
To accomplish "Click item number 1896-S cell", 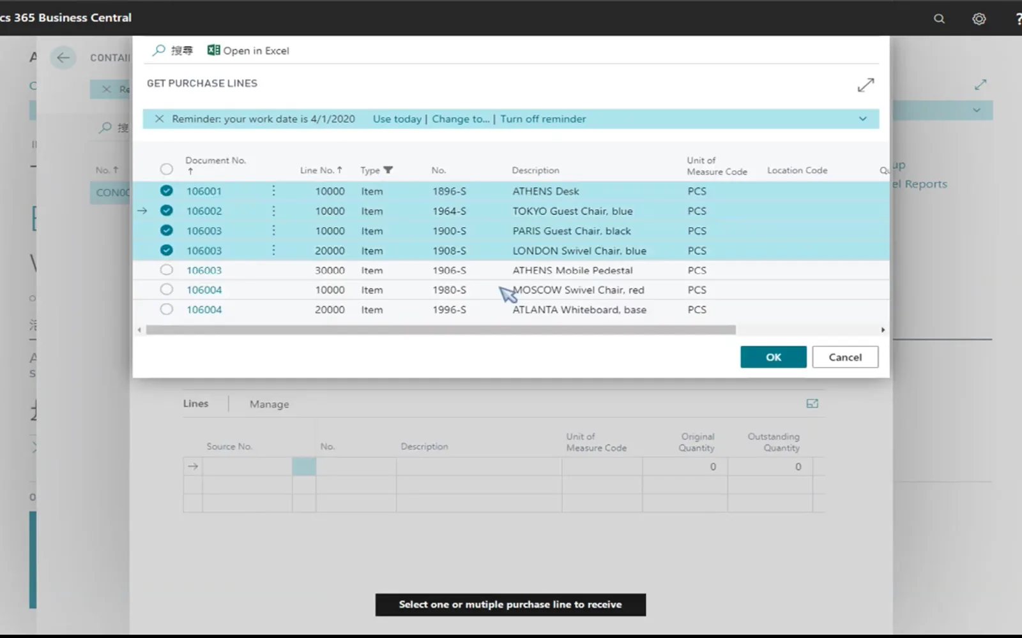I will 449,191.
